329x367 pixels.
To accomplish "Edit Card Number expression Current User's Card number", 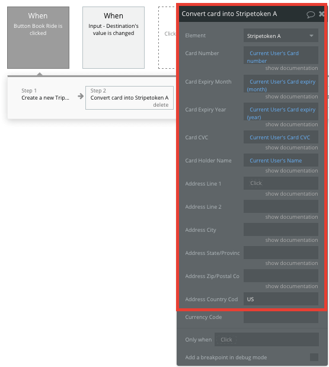I will point(281,55).
